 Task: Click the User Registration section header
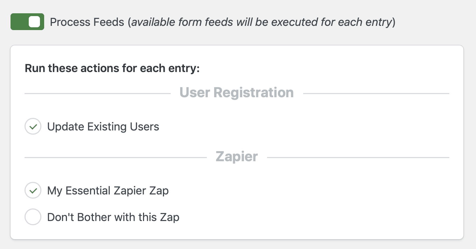click(x=237, y=92)
